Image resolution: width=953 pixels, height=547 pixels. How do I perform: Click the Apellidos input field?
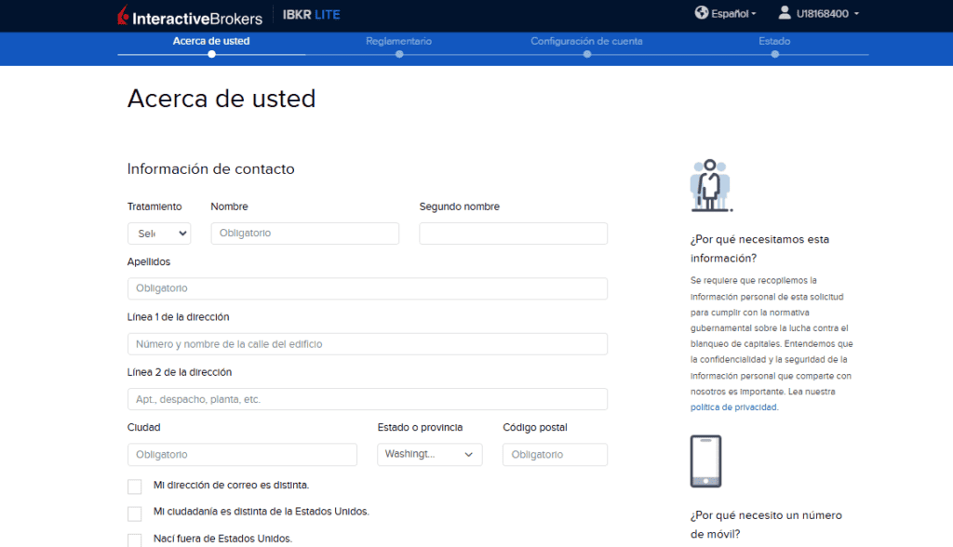tap(367, 288)
